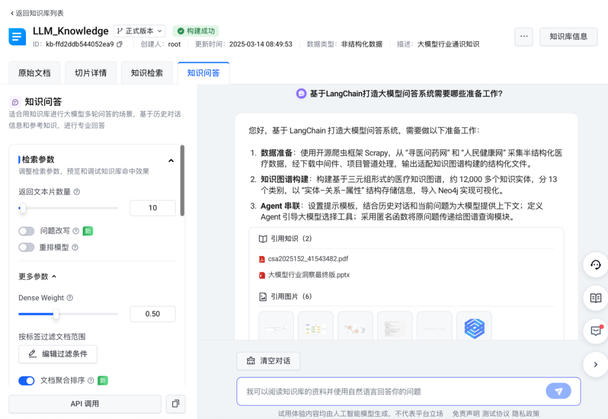Click the 新 badge beside 文档聚合排序
Viewport: 608px width, 419px height.
(103, 381)
